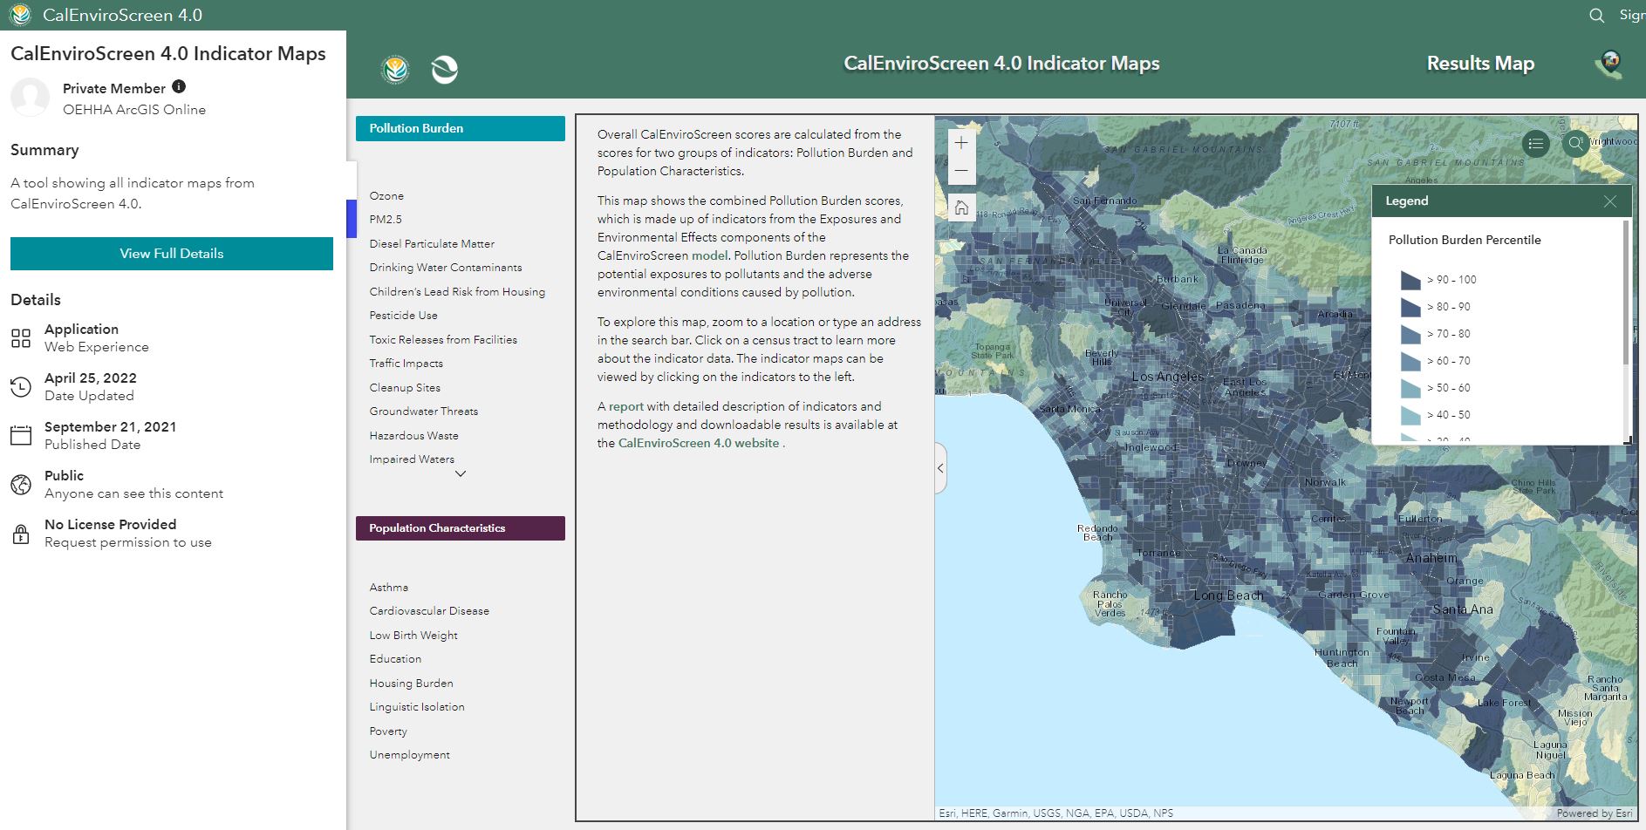Show the Diesel Particulate Matter map

pyautogui.click(x=432, y=244)
